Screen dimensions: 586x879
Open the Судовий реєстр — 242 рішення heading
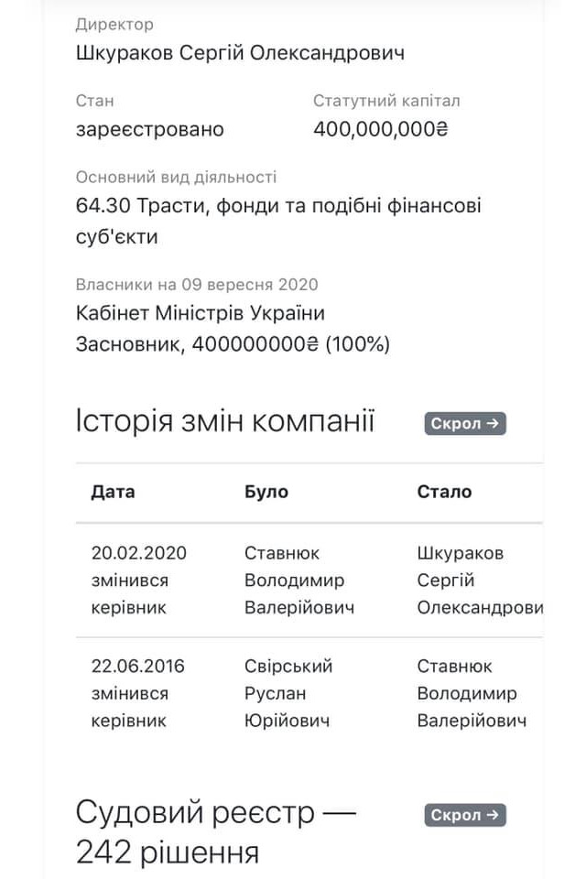(215, 831)
